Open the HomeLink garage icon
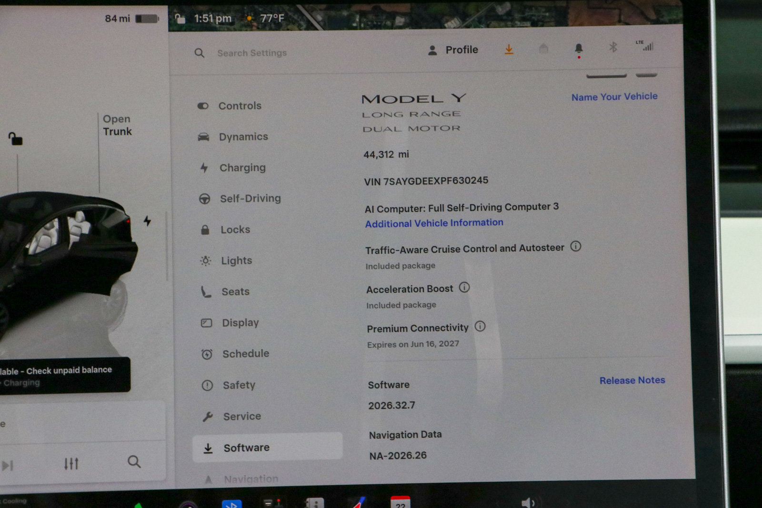The width and height of the screenshot is (762, 508). pos(543,49)
